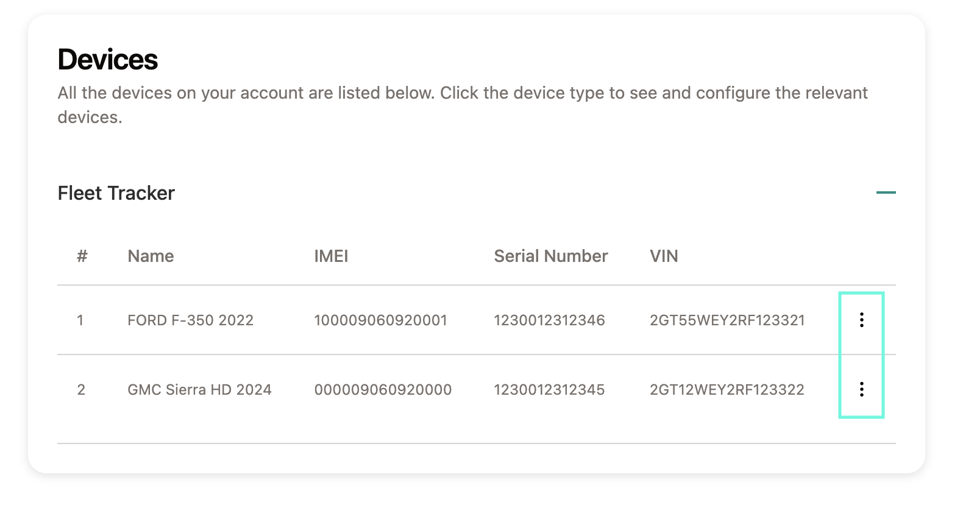
Task: Click the Devices page title
Action: point(108,59)
